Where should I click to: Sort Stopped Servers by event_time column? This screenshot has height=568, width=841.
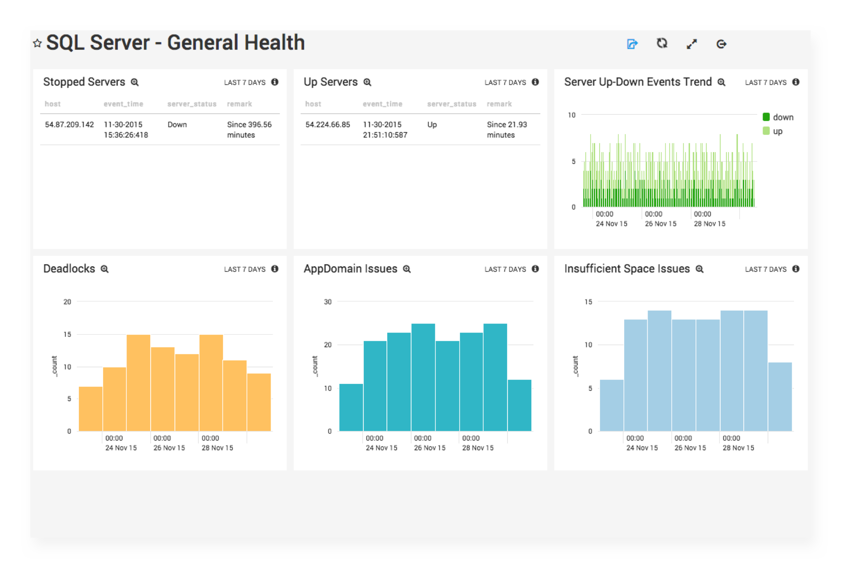click(x=123, y=104)
